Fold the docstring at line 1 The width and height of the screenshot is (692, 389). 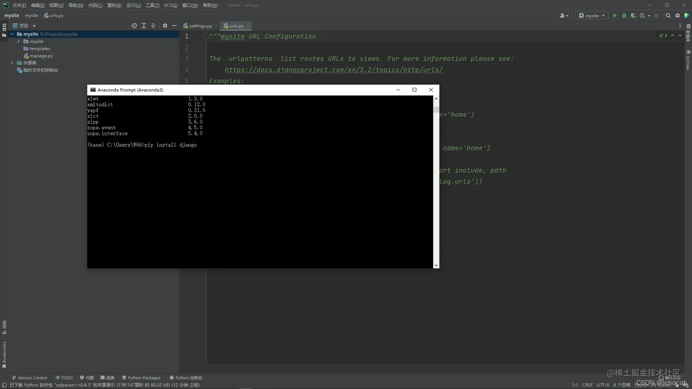206,37
